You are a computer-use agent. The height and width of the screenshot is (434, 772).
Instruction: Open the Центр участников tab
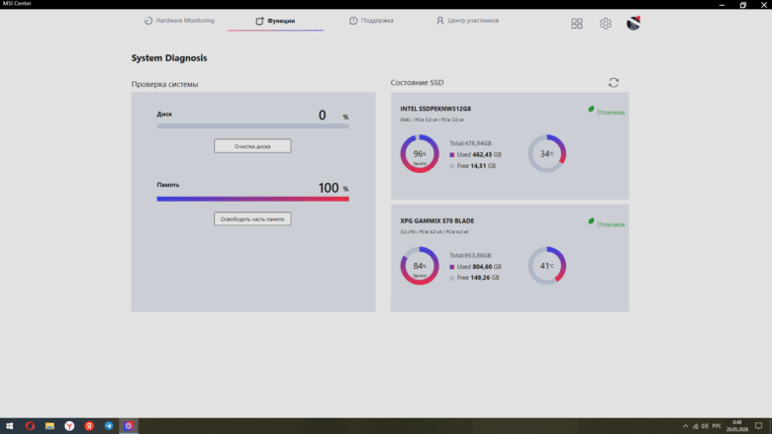(x=467, y=21)
